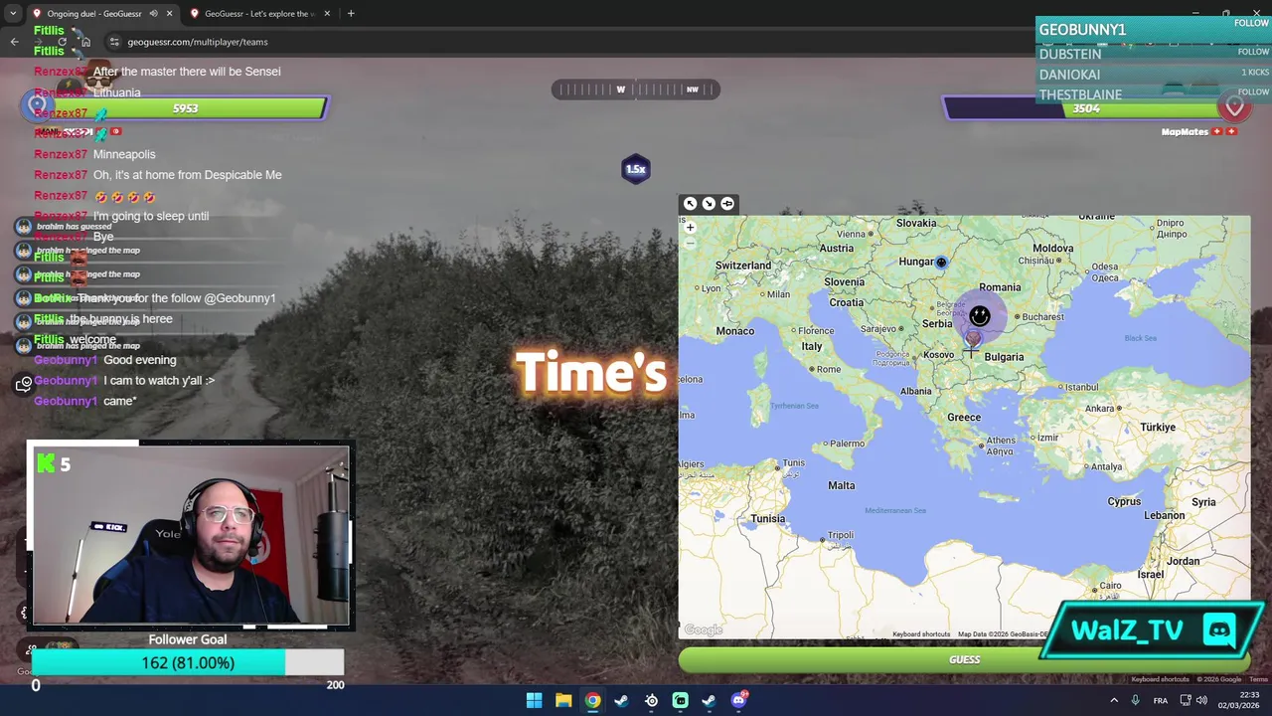Click the Istanbul city label on the map
This screenshot has width=1272, height=716.
point(1079,387)
